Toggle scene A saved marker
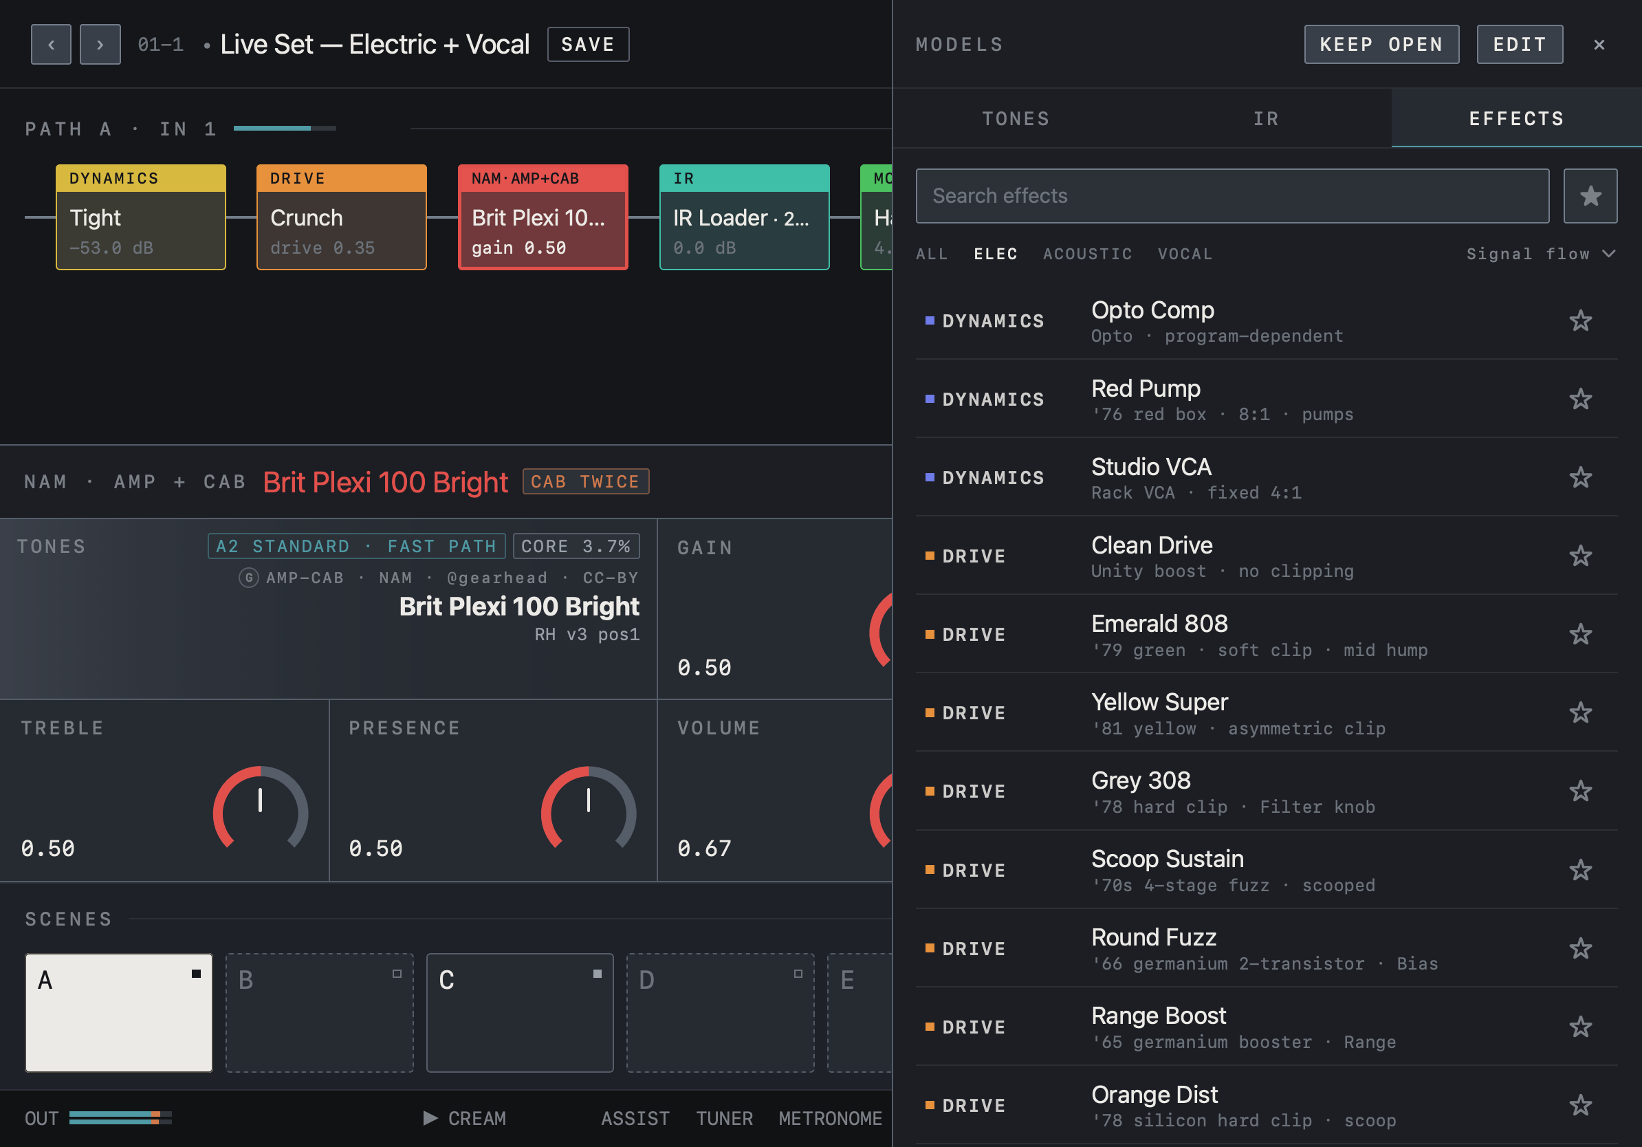 196,973
